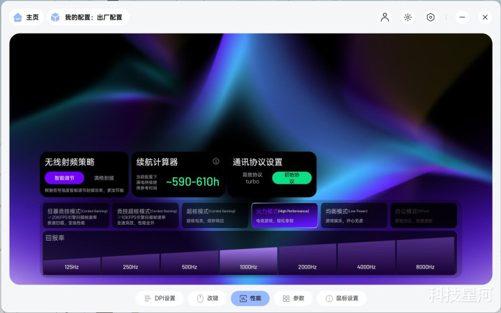Switch to the DPI设置 tab

160,298
